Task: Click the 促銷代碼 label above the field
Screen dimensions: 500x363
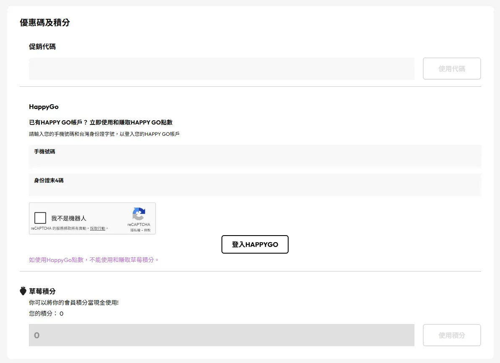Action: (x=42, y=47)
